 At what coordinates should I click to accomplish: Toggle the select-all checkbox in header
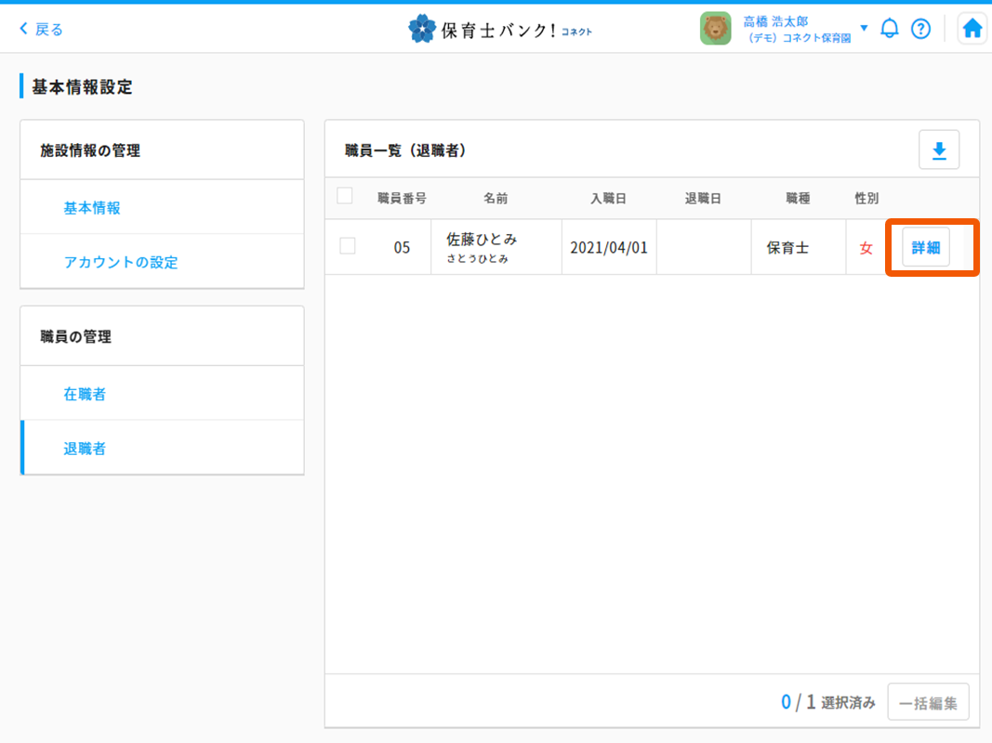345,196
